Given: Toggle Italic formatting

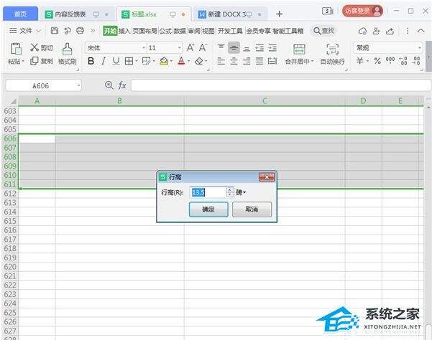Looking at the screenshot, I should (x=104, y=61).
